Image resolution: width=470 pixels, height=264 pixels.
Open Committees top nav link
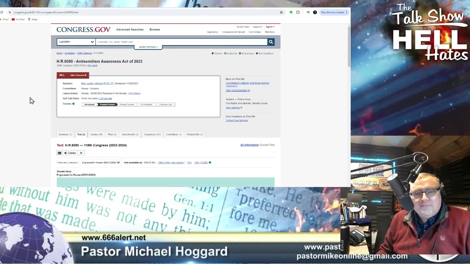click(x=255, y=32)
